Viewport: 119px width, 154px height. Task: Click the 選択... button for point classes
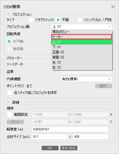pyautogui.click(x=104, y=86)
